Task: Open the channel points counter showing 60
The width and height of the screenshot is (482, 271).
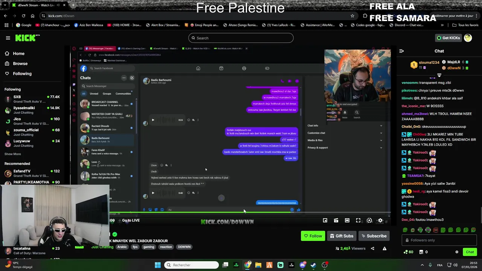Action: point(408,252)
